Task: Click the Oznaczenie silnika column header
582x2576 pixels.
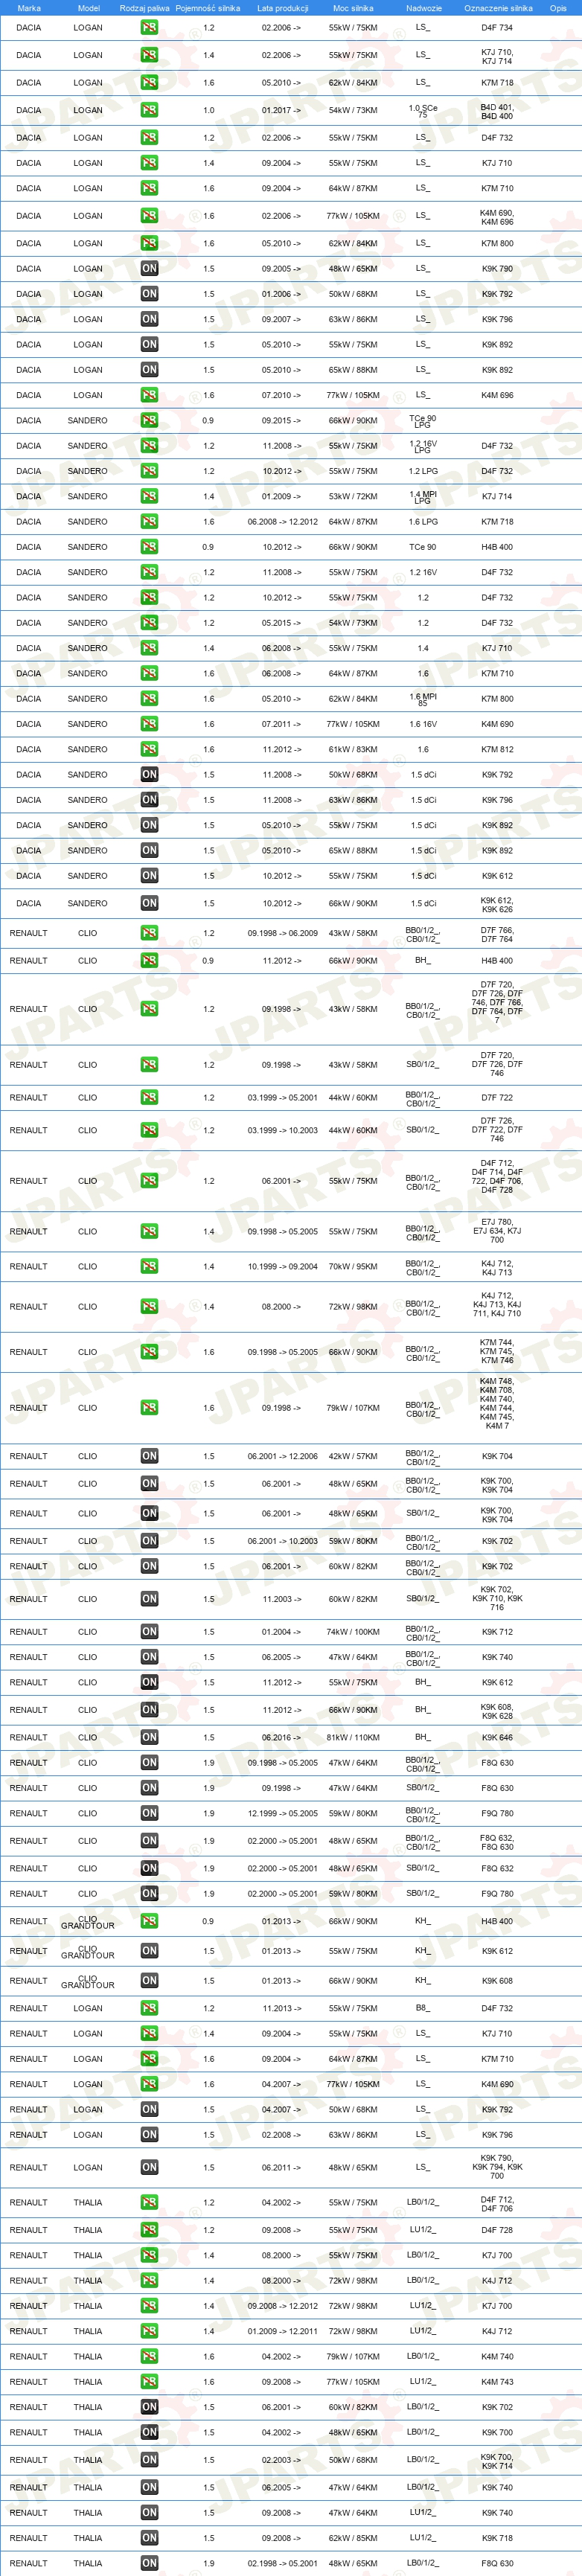Action: coord(498,8)
